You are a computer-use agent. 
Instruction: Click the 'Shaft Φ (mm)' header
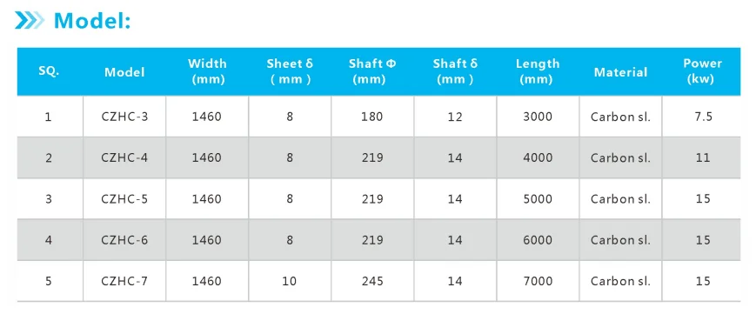372,71
